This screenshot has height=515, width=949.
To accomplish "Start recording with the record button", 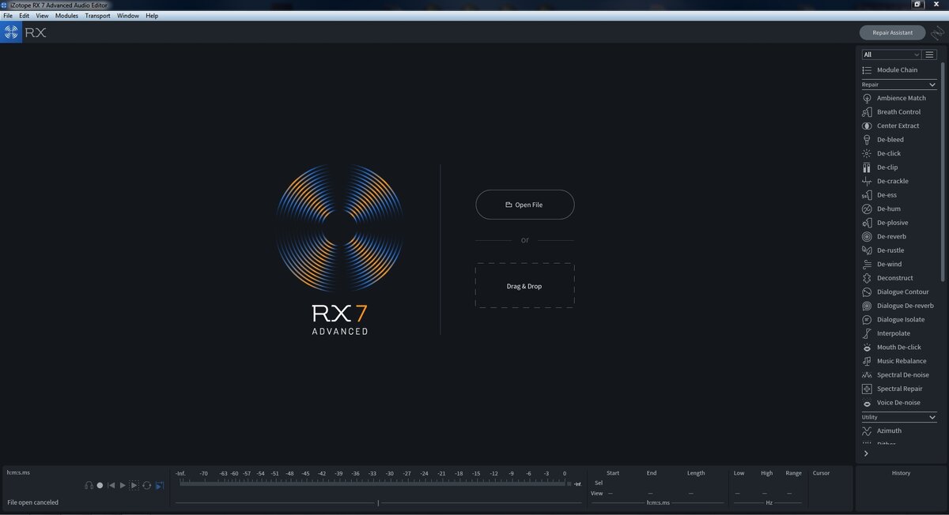I will (x=100, y=485).
